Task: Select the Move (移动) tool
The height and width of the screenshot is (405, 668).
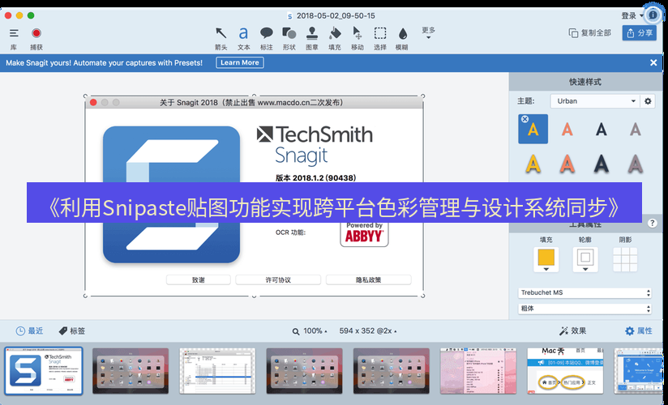Action: click(x=358, y=33)
